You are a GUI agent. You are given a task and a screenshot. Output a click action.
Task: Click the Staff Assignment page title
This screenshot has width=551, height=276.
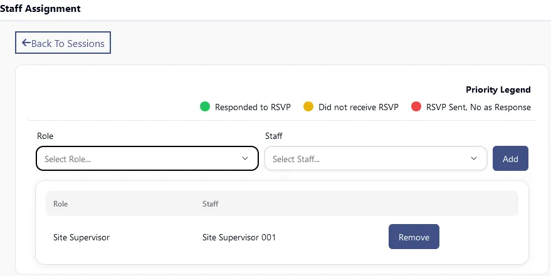click(x=40, y=9)
